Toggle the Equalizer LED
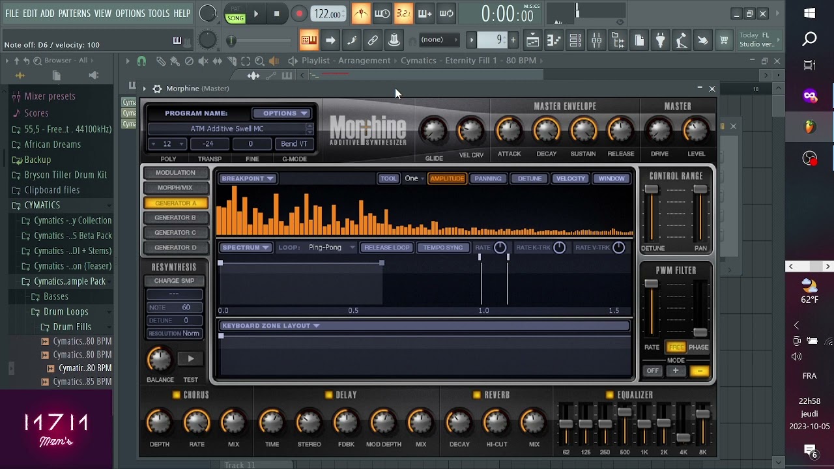 point(610,395)
